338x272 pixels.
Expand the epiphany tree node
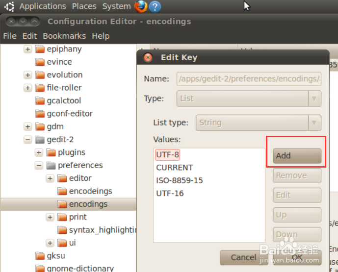tap(27, 49)
